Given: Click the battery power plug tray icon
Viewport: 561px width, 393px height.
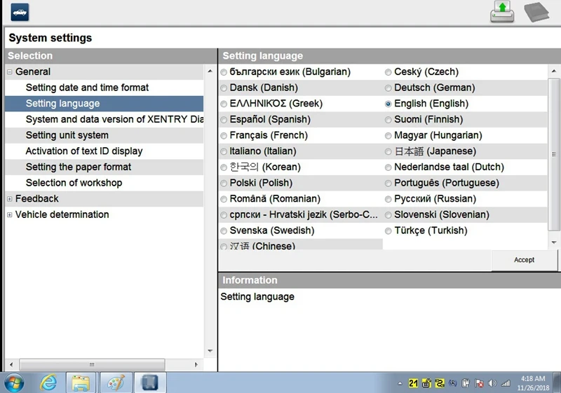Looking at the screenshot, I should 466,383.
